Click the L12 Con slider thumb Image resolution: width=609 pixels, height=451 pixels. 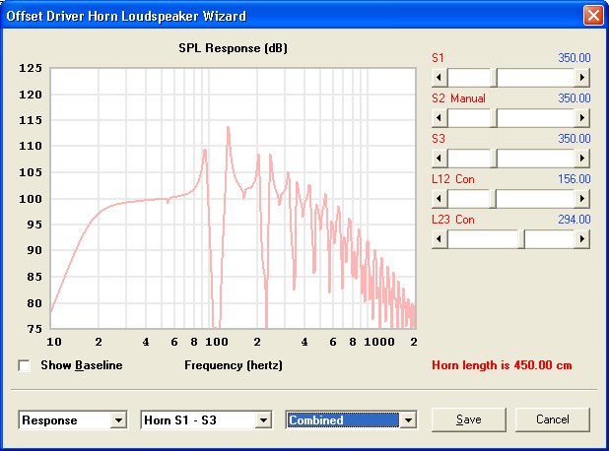pos(493,198)
